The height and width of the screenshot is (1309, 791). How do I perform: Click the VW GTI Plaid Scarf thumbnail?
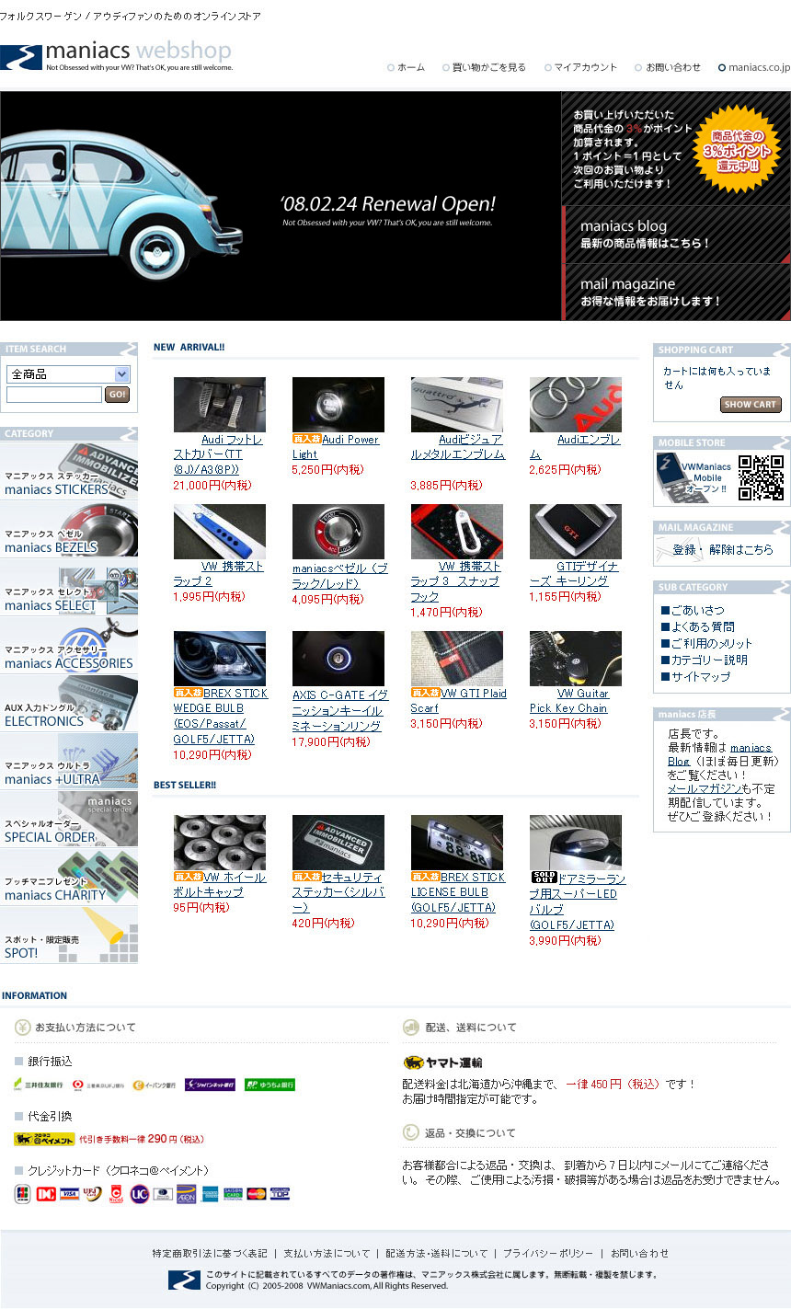click(x=457, y=659)
